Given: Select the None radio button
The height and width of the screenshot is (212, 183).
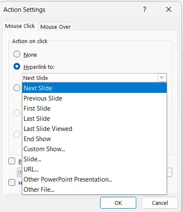Looking at the screenshot, I should tap(17, 54).
